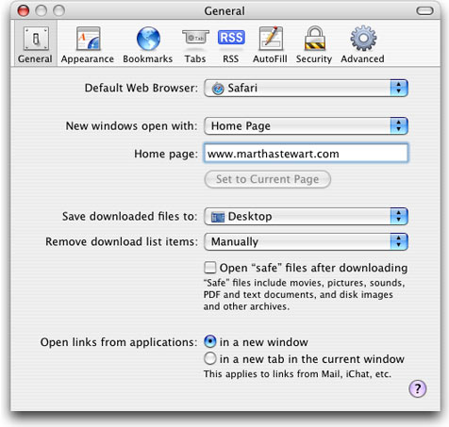The width and height of the screenshot is (449, 427).
Task: Close the General preferences window
Action: tap(24, 10)
